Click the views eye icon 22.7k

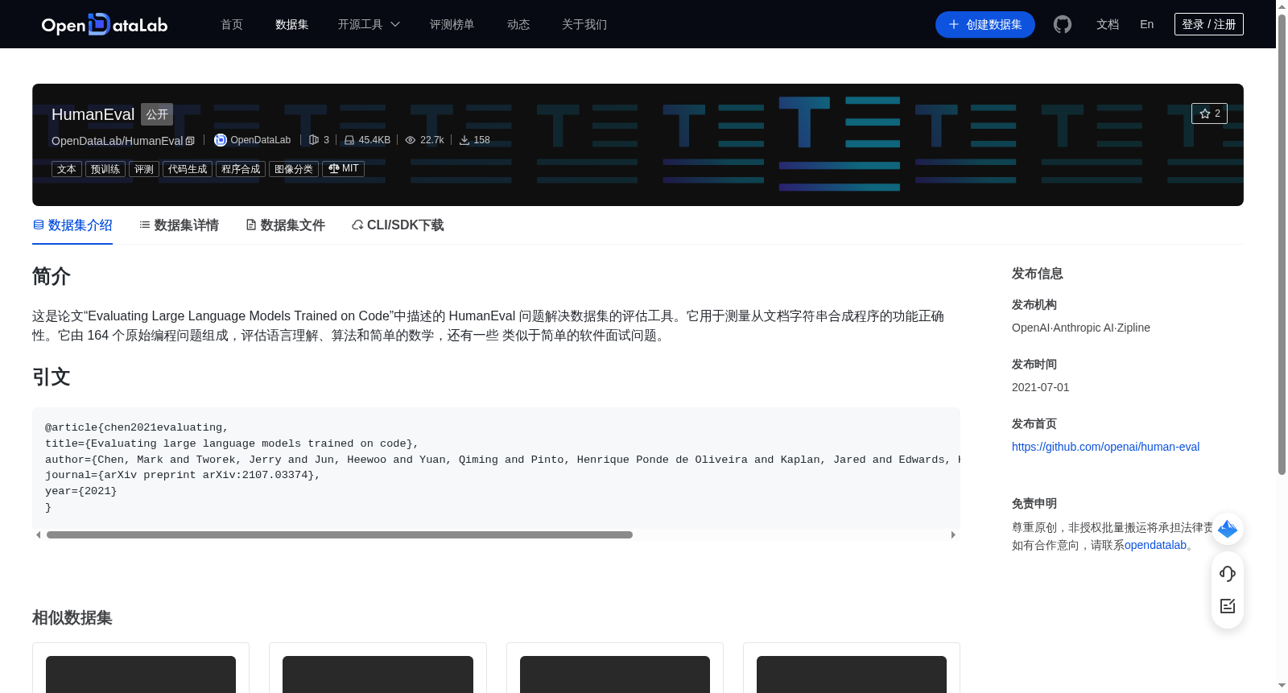tap(411, 140)
